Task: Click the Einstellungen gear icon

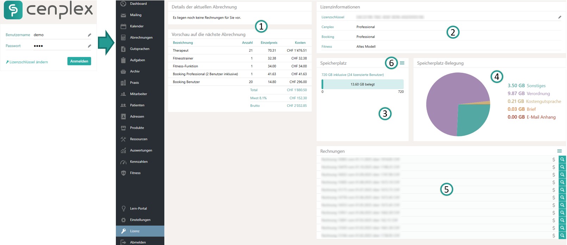Action: point(123,220)
